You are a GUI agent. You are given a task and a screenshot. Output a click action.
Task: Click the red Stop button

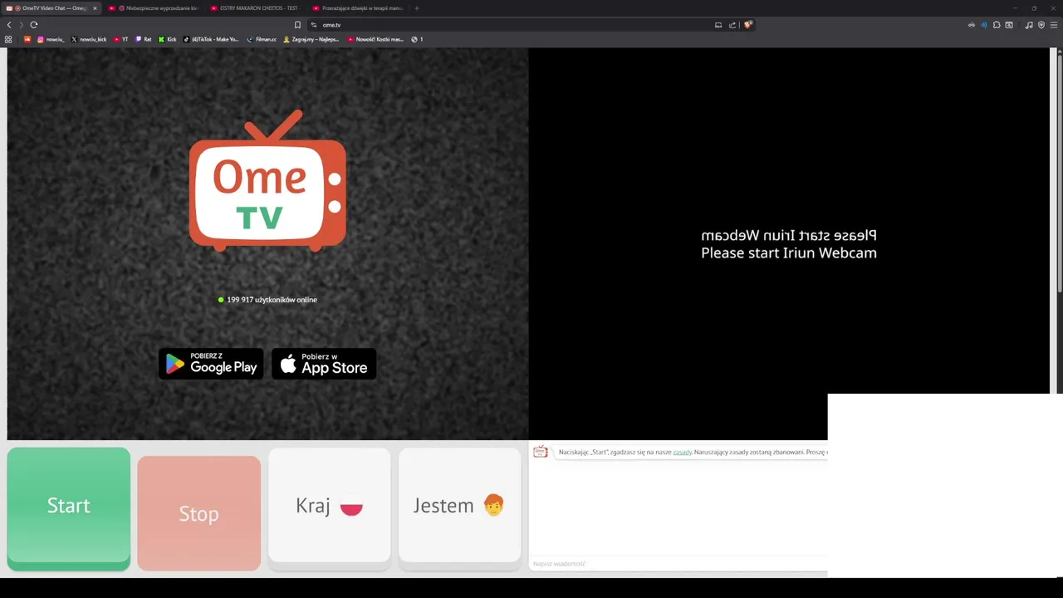coord(198,513)
